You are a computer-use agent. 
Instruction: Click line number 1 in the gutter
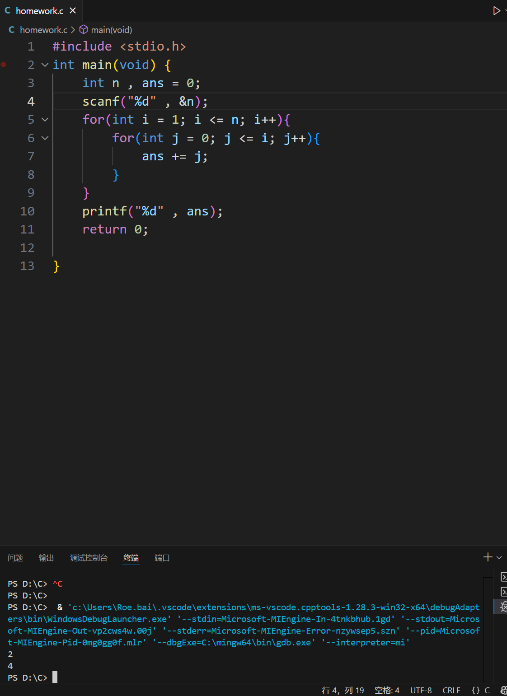(31, 47)
